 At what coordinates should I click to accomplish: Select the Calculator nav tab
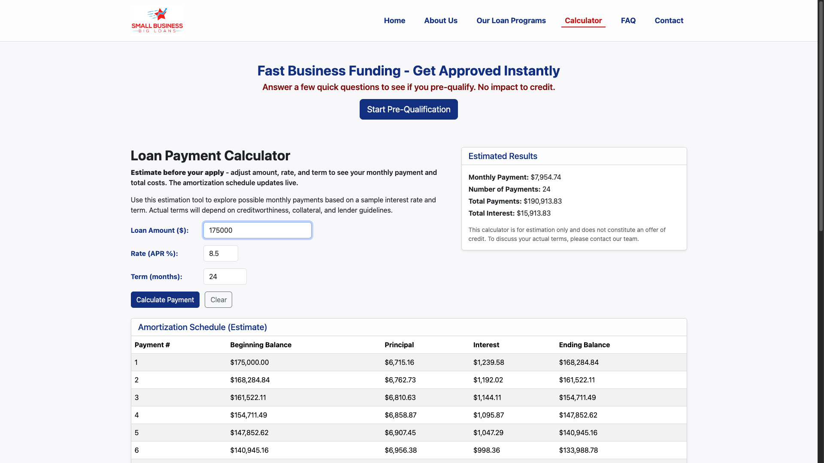pos(583,21)
